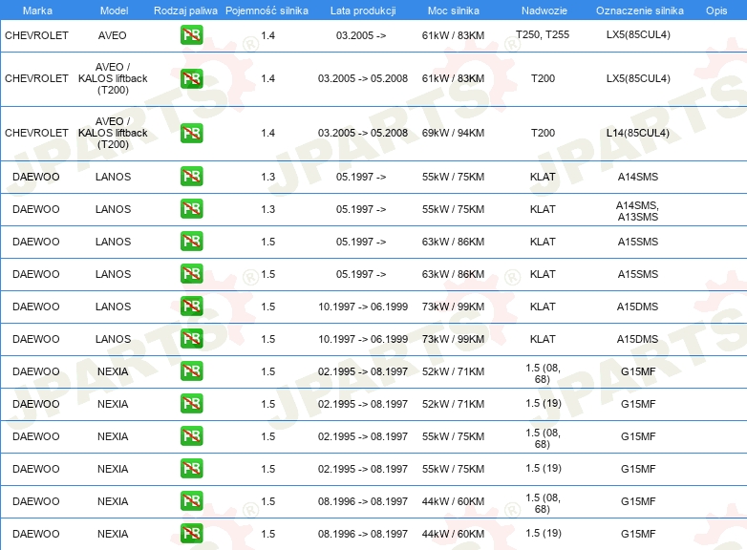
Task: Click fuel icon in Lanos A14SMS, A13SMS row
Action: pos(191,209)
